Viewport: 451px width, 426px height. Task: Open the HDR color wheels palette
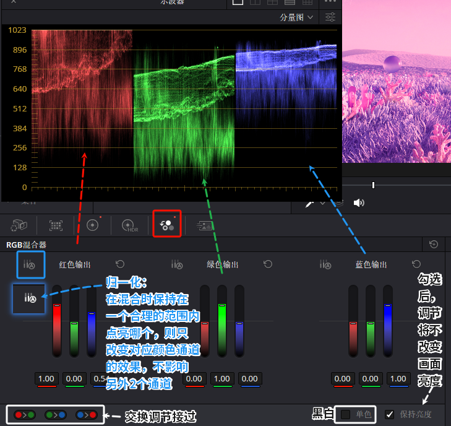130,225
